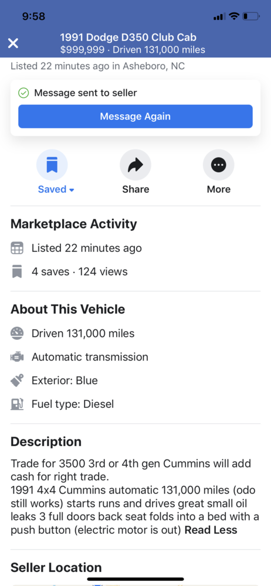The image size is (271, 586).
Task: Tap the green message sent checkmark
Action: (23, 93)
